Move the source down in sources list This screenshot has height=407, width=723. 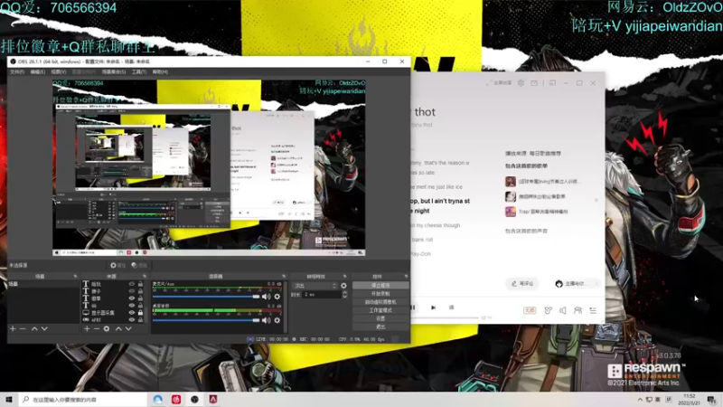click(x=128, y=328)
